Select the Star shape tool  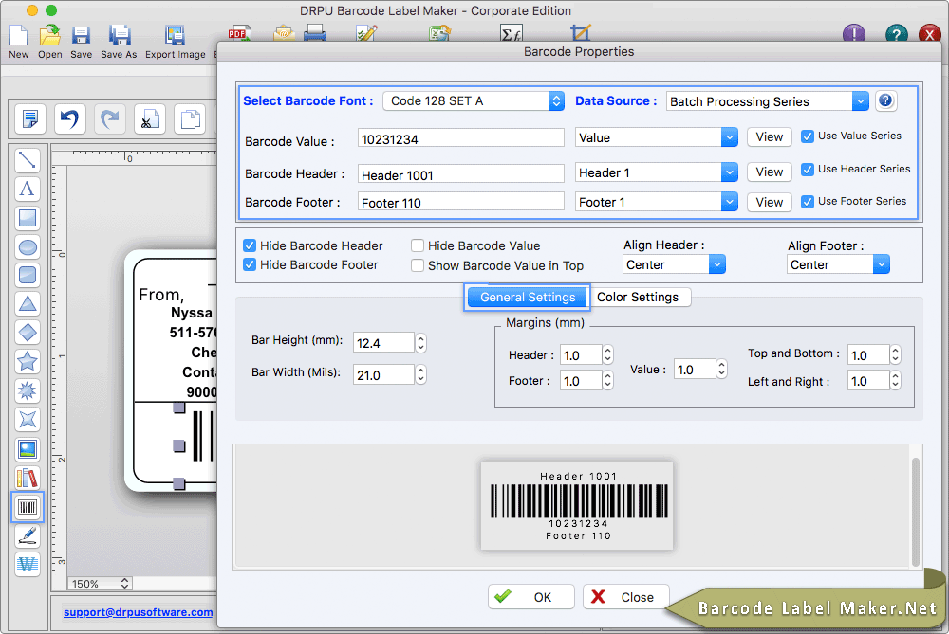pyautogui.click(x=28, y=361)
